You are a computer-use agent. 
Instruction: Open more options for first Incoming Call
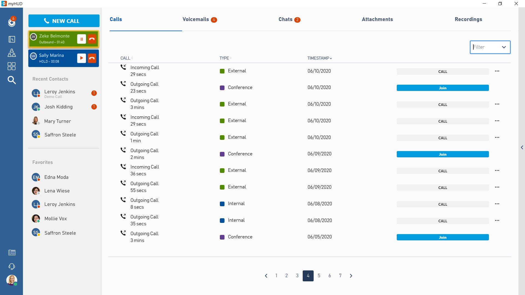[x=497, y=71]
